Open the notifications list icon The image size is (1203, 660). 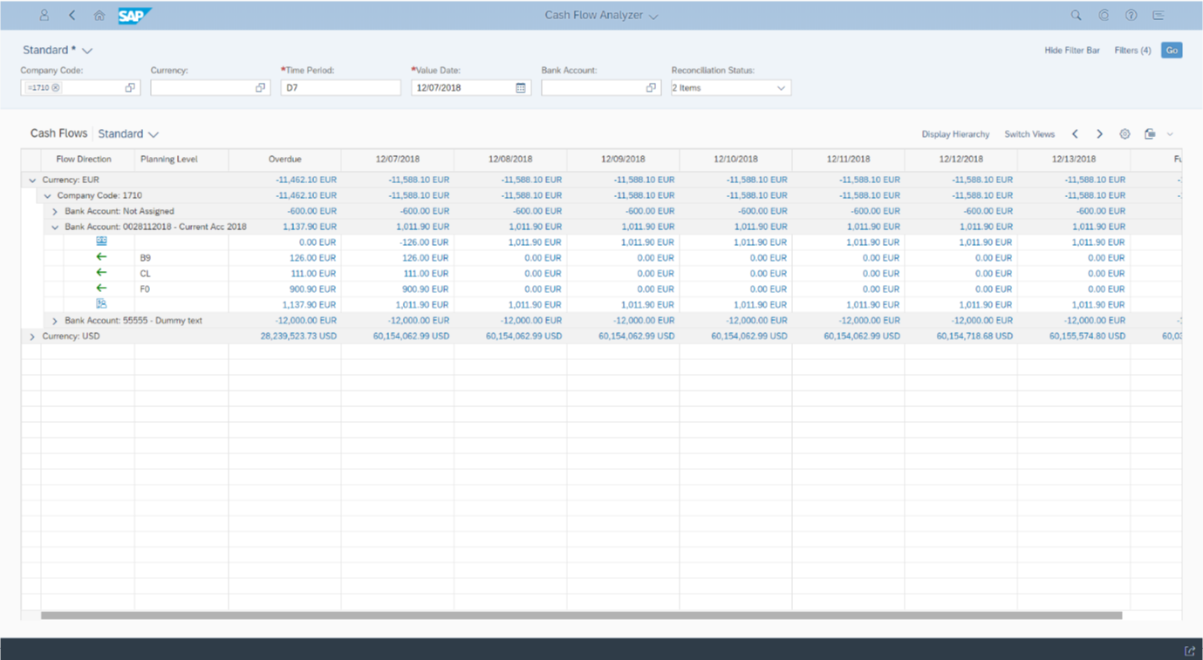tap(1159, 15)
